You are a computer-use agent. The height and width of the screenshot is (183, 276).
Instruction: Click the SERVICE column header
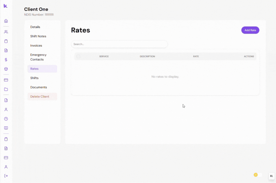[x=104, y=56]
